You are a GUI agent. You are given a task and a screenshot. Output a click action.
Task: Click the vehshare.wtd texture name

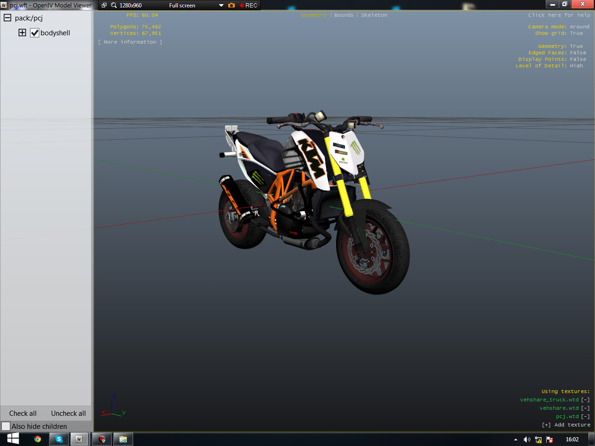click(x=559, y=408)
